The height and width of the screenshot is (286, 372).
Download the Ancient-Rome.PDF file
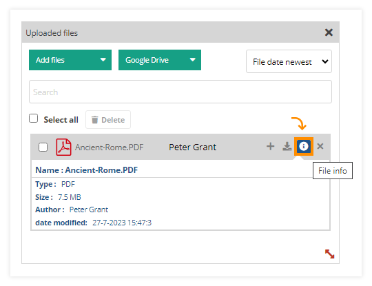[287, 146]
